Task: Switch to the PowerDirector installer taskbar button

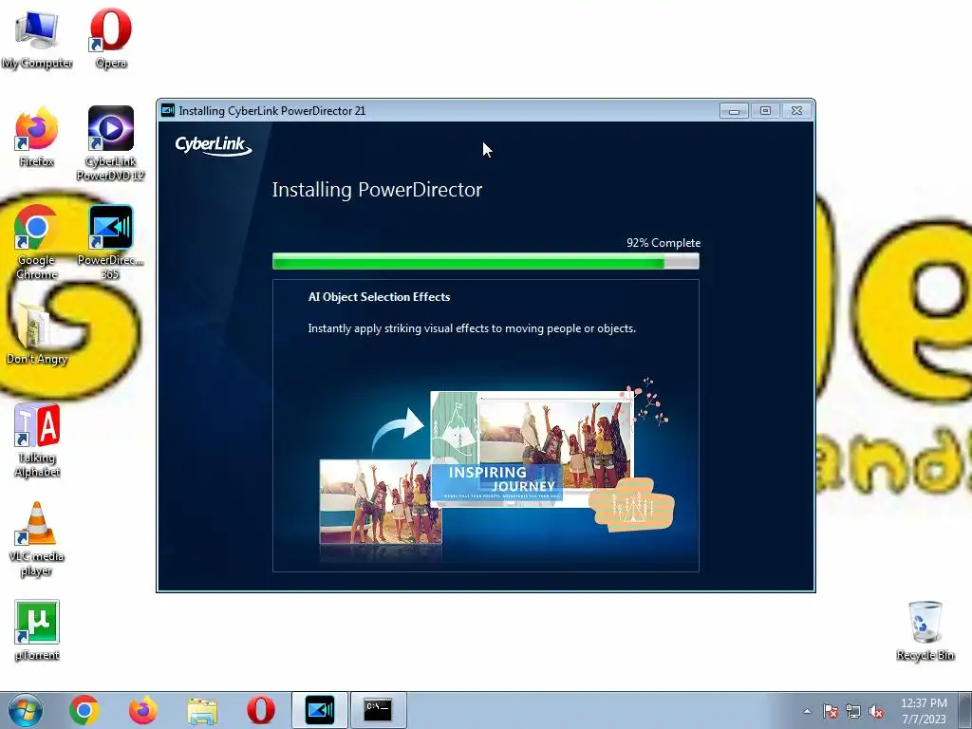Action: (320, 710)
